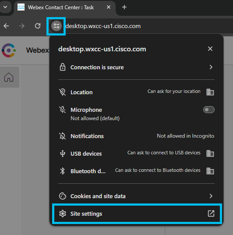233x235 pixels.
Task: Click the Notifications permission row
Action: click(x=136, y=136)
